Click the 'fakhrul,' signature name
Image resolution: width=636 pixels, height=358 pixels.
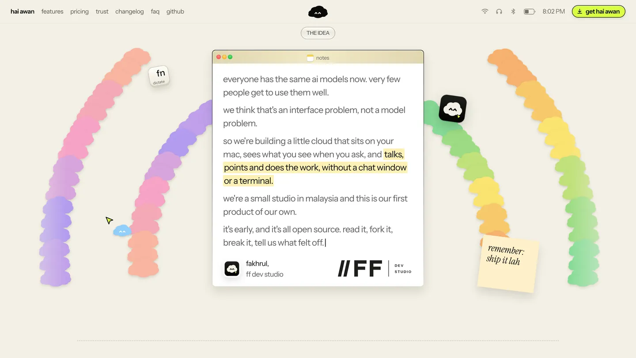click(257, 264)
